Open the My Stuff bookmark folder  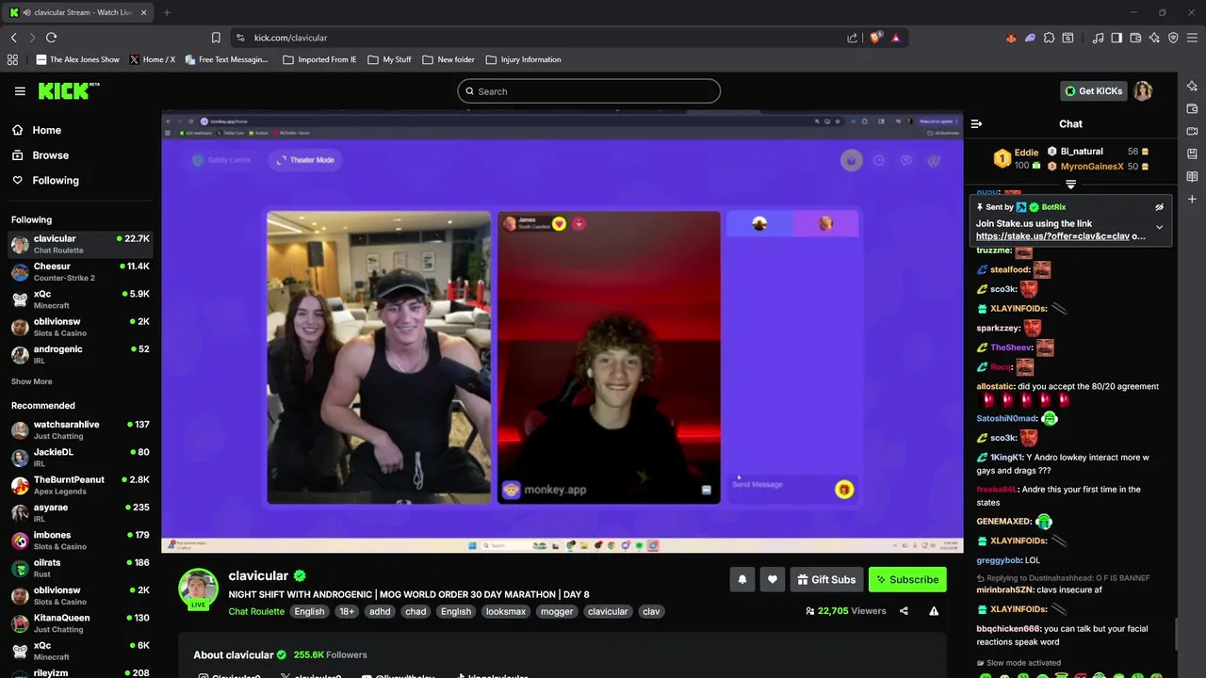click(x=389, y=59)
